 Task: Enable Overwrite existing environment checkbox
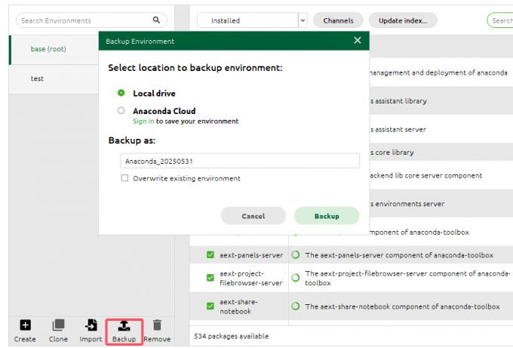pyautogui.click(x=125, y=178)
